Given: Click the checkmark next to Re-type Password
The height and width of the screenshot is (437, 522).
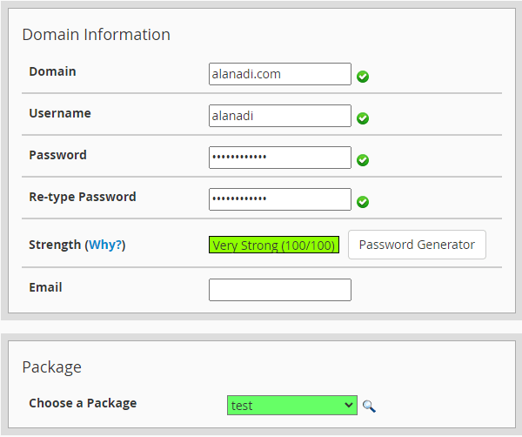Looking at the screenshot, I should pos(363,202).
